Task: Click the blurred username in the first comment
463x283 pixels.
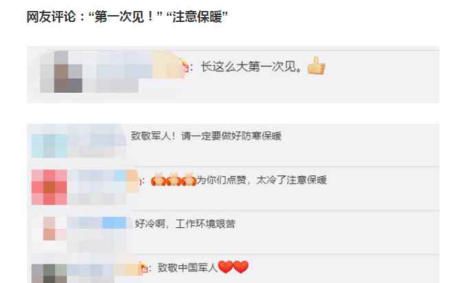Action: click(133, 68)
